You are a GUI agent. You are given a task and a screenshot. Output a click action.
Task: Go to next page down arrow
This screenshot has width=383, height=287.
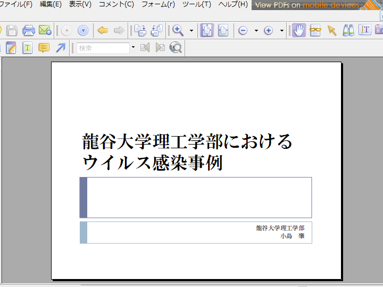(83, 30)
